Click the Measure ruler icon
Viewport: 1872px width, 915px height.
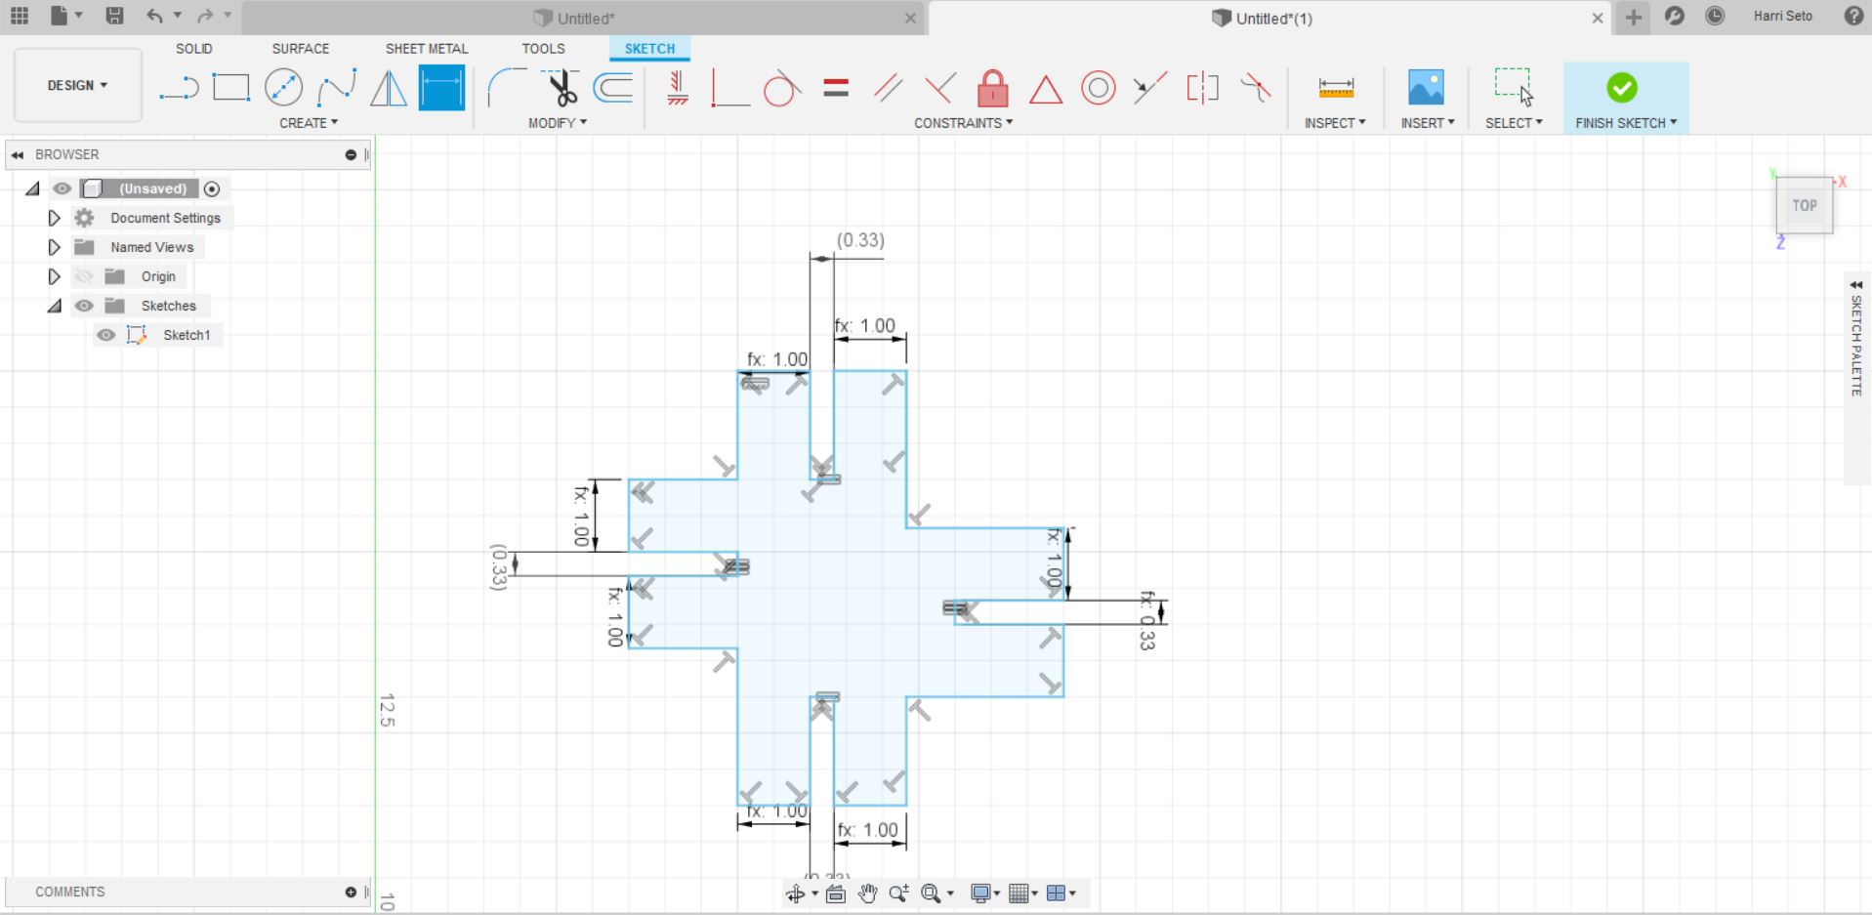tap(1336, 88)
